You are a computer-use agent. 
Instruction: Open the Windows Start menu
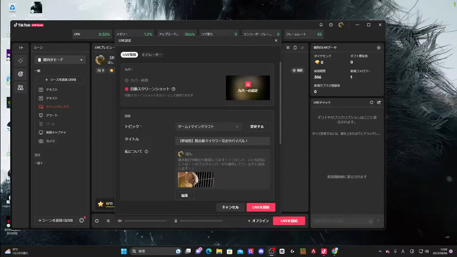(124, 251)
